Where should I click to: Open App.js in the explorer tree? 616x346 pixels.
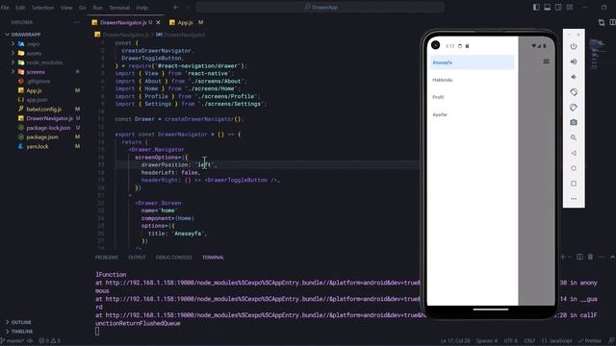tap(34, 90)
